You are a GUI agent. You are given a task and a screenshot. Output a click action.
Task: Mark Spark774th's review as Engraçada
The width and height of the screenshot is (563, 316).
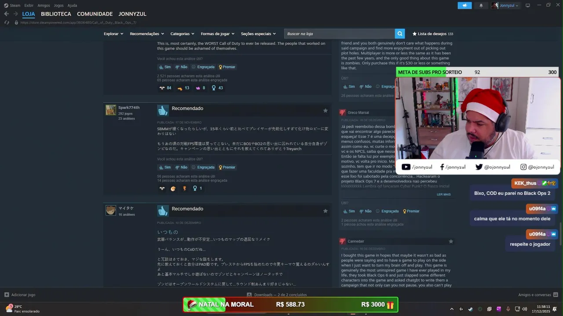coord(203,167)
